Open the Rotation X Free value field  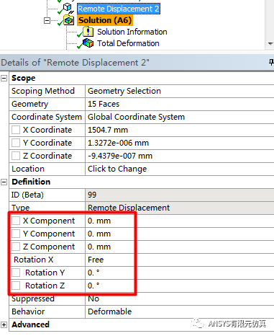click(x=180, y=260)
